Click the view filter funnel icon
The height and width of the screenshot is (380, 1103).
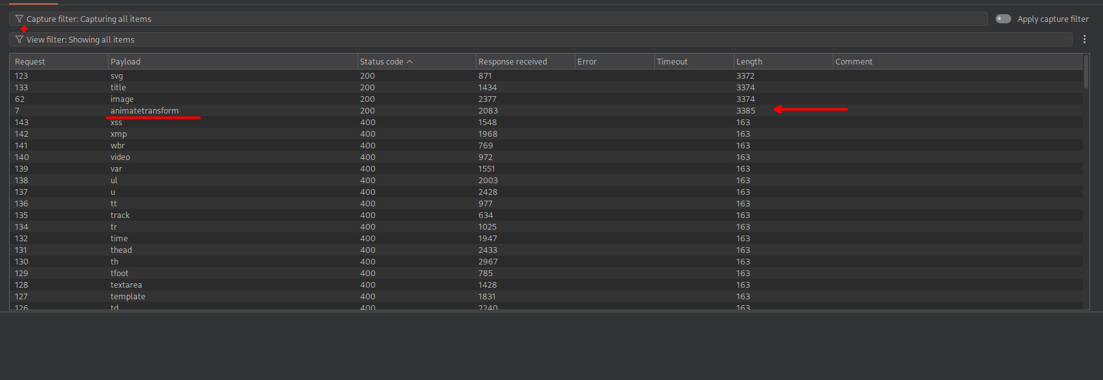[x=19, y=40]
